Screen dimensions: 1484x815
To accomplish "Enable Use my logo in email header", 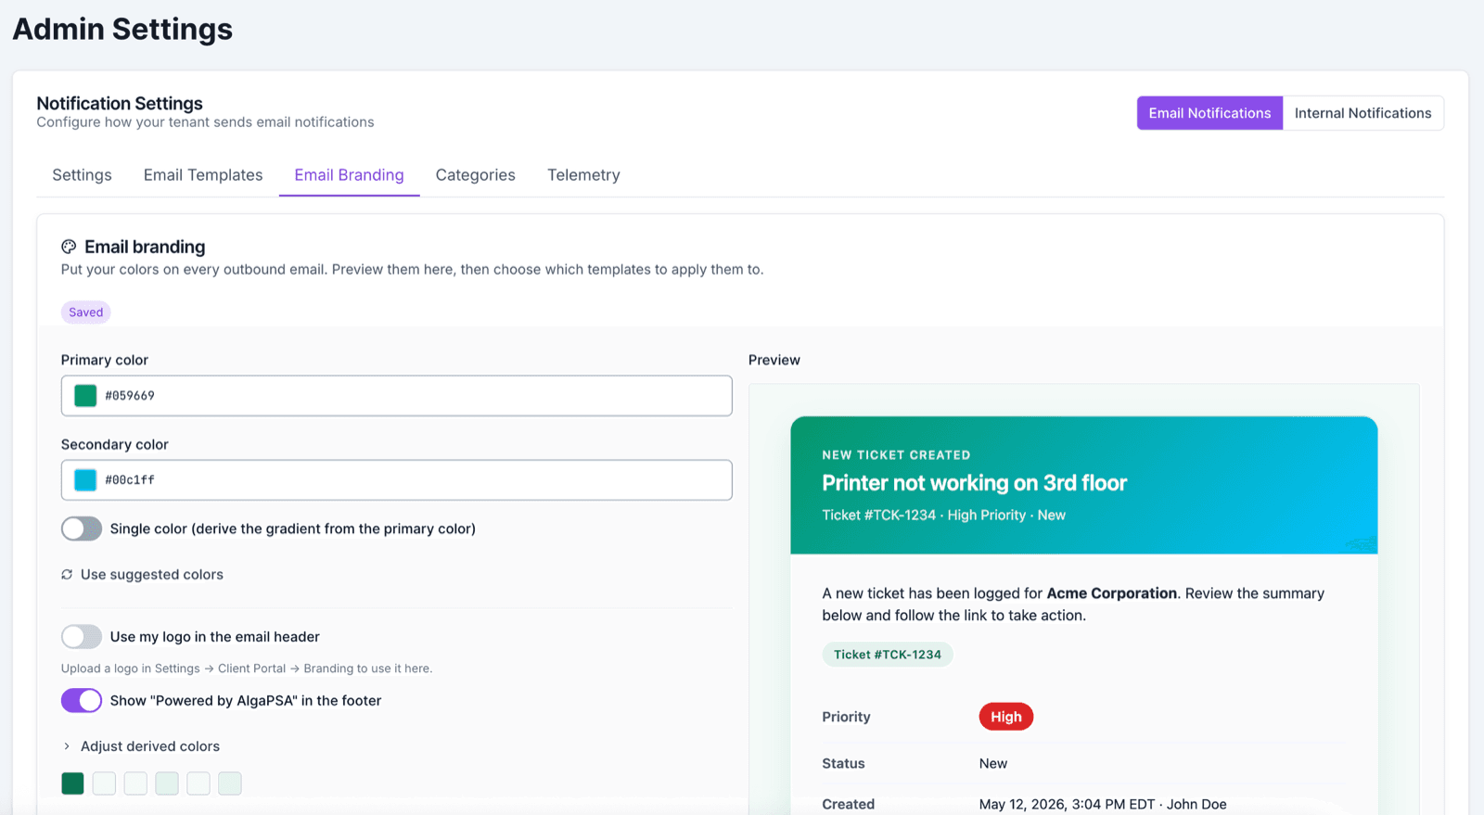I will (x=82, y=637).
